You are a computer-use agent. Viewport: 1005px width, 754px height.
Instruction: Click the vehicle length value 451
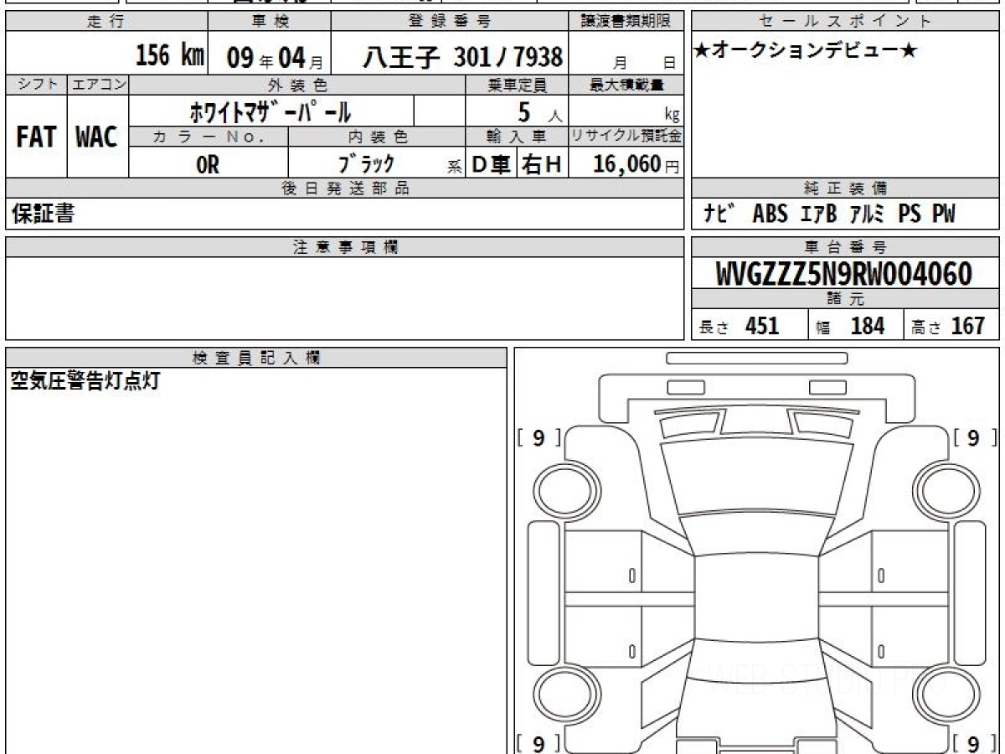(x=761, y=326)
